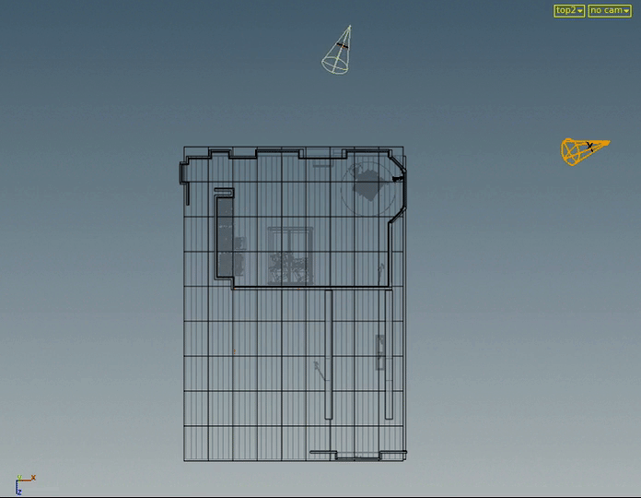Select the small object beside the left counter
Image resolution: width=641 pixels, height=498 pixels.
pyautogui.click(x=240, y=243)
